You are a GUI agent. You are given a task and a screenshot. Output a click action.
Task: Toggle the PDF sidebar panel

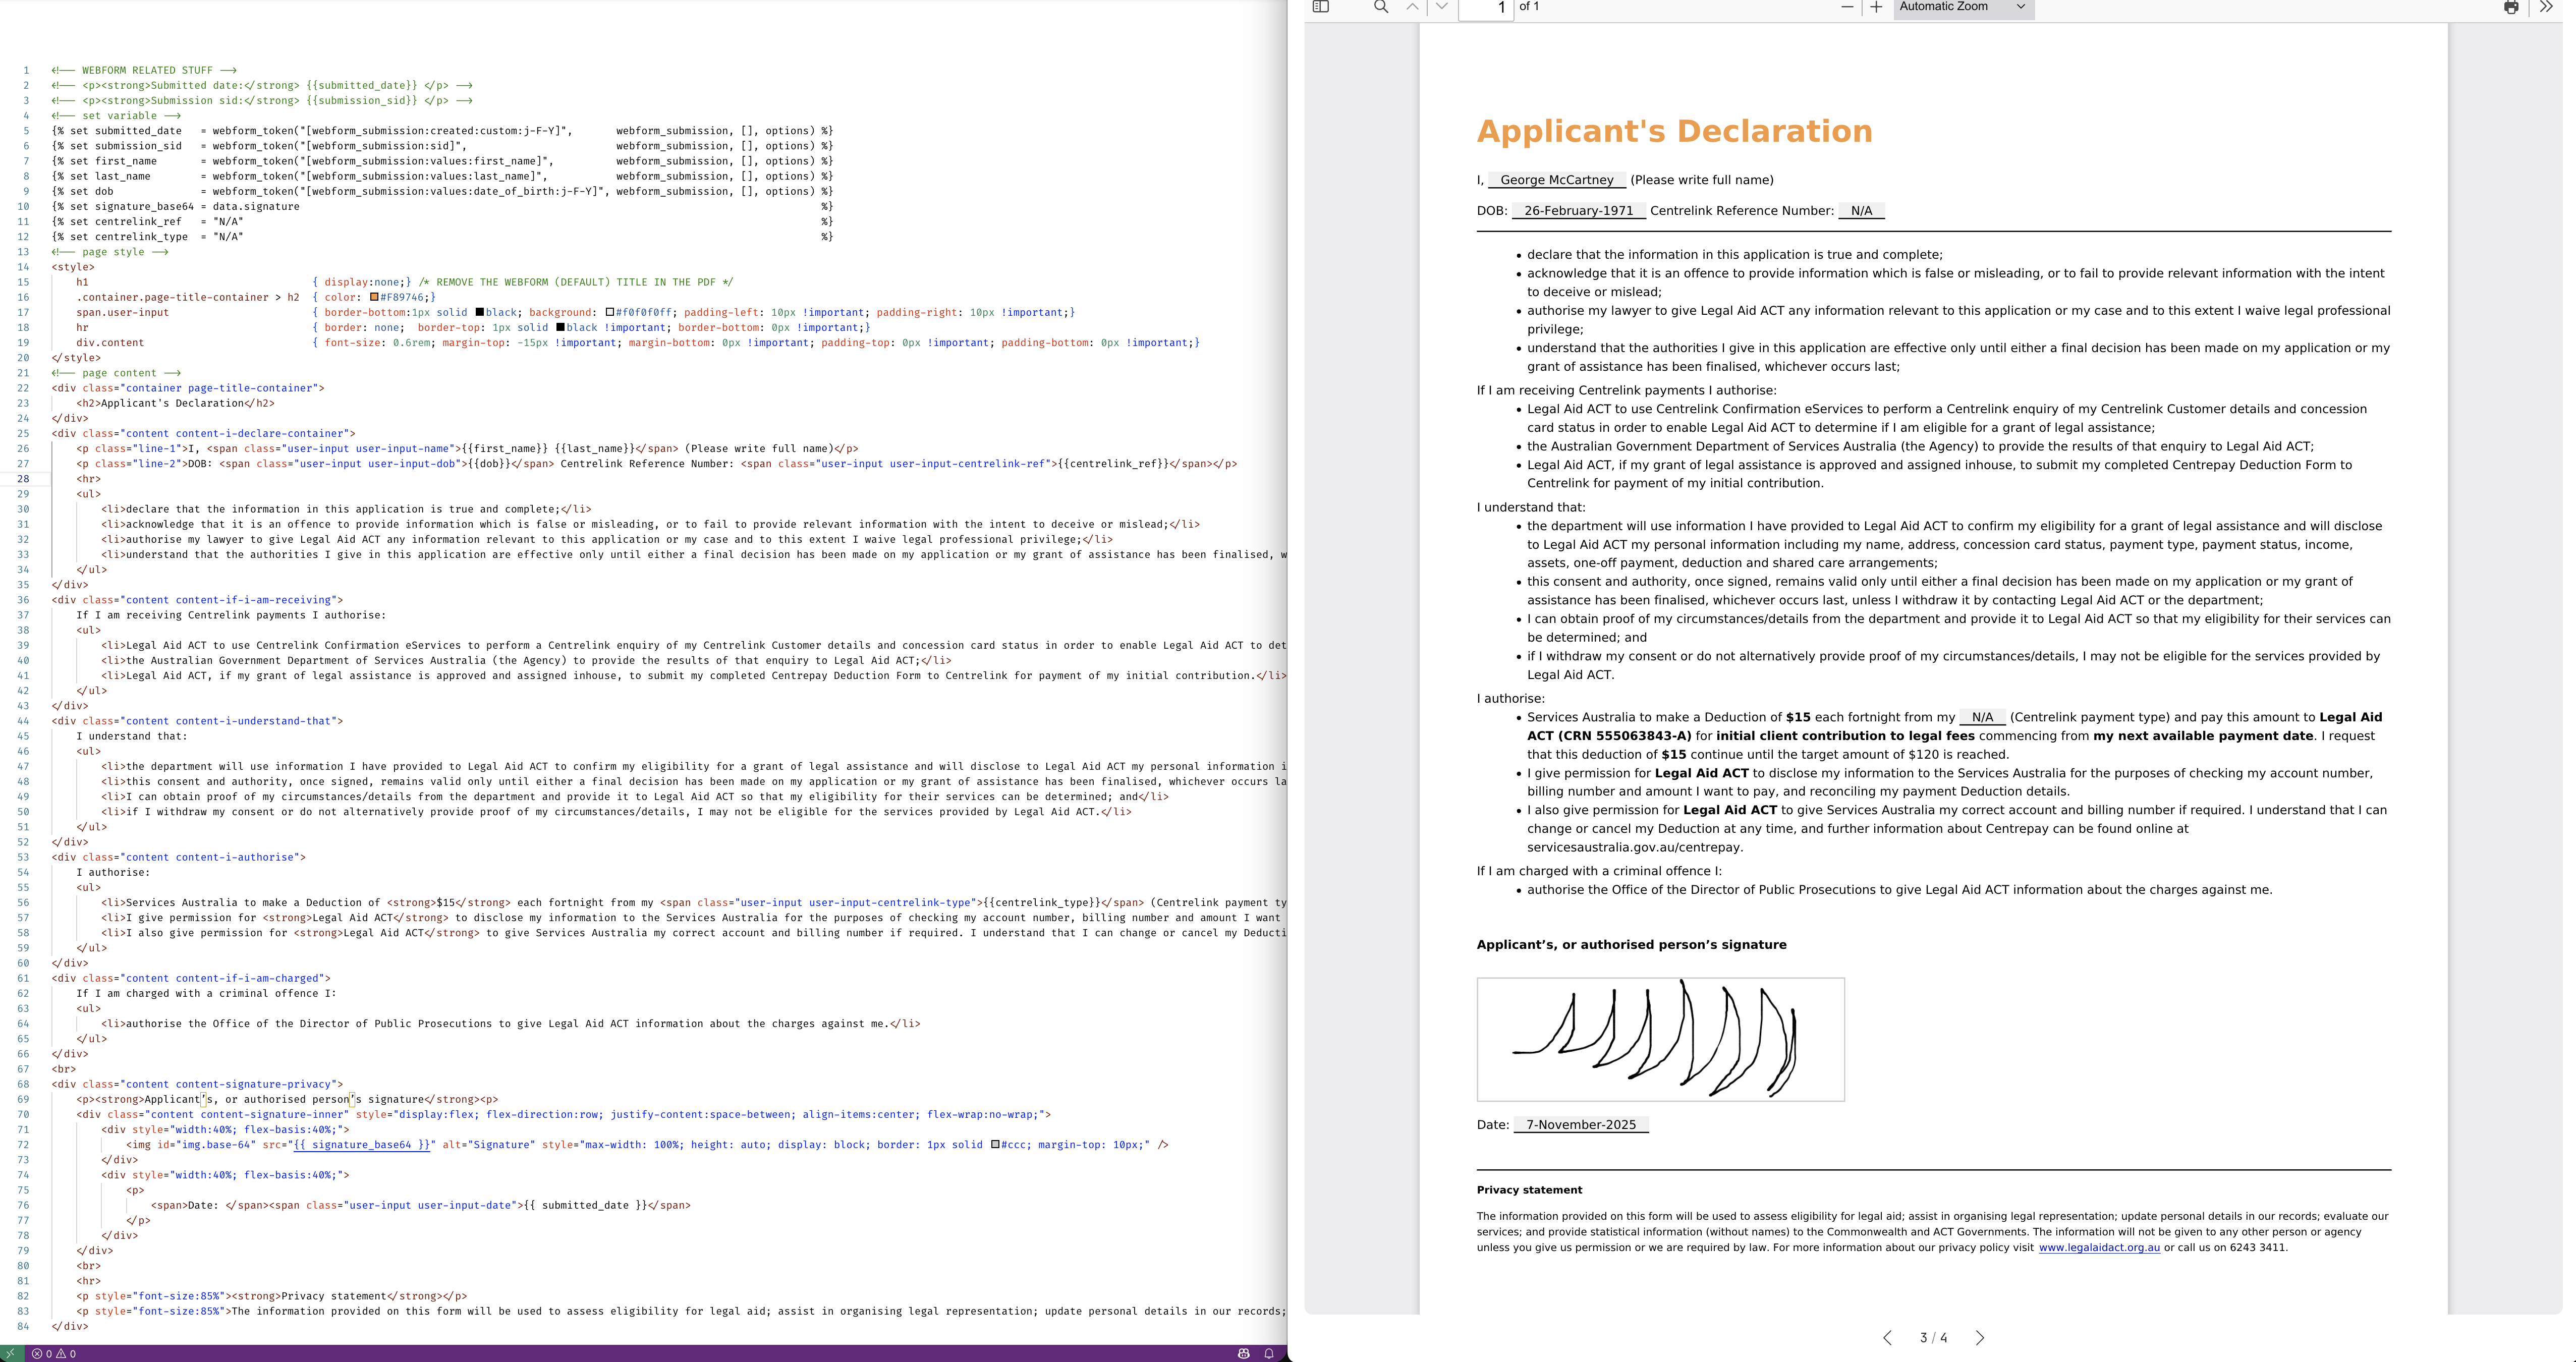point(1320,7)
